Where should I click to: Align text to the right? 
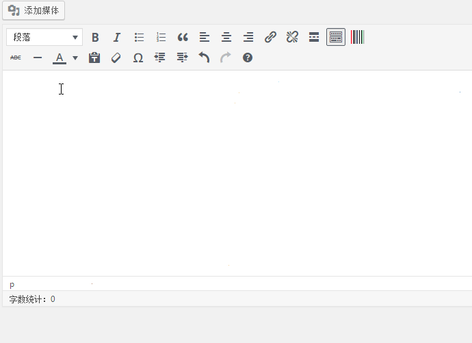[x=248, y=37]
